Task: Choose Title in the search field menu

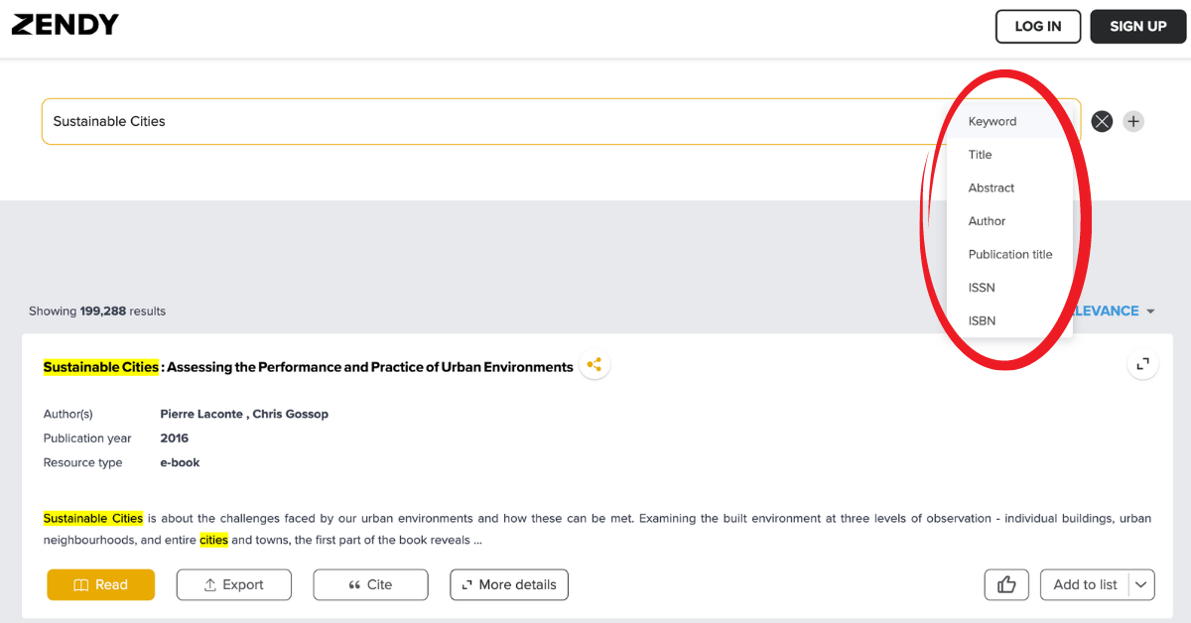Action: pyautogui.click(x=981, y=155)
